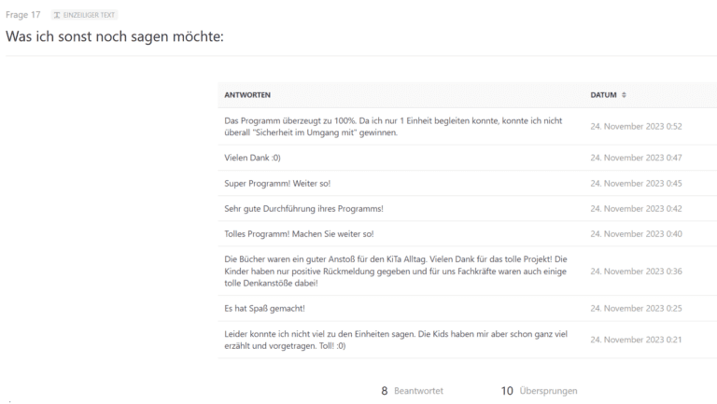Click the date 24. November 2023 0:36
This screenshot has width=717, height=404.
[x=636, y=272]
